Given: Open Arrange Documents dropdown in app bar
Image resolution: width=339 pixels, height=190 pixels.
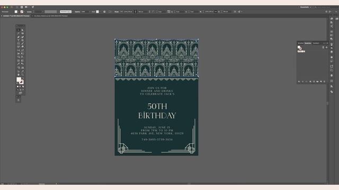Looking at the screenshot, I should 26,7.
